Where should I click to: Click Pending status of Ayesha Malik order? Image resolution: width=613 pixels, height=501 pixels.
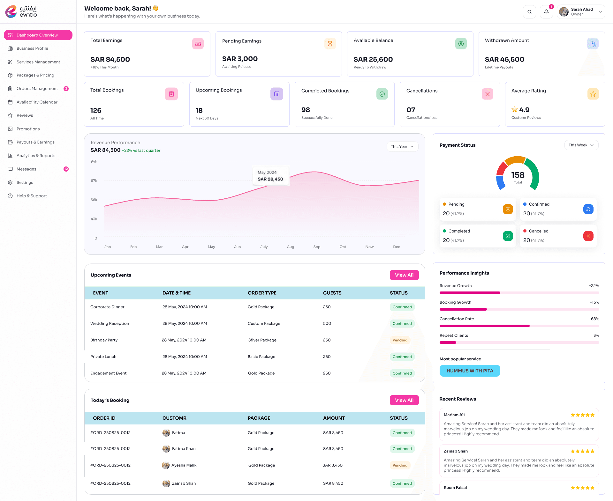tap(400, 465)
